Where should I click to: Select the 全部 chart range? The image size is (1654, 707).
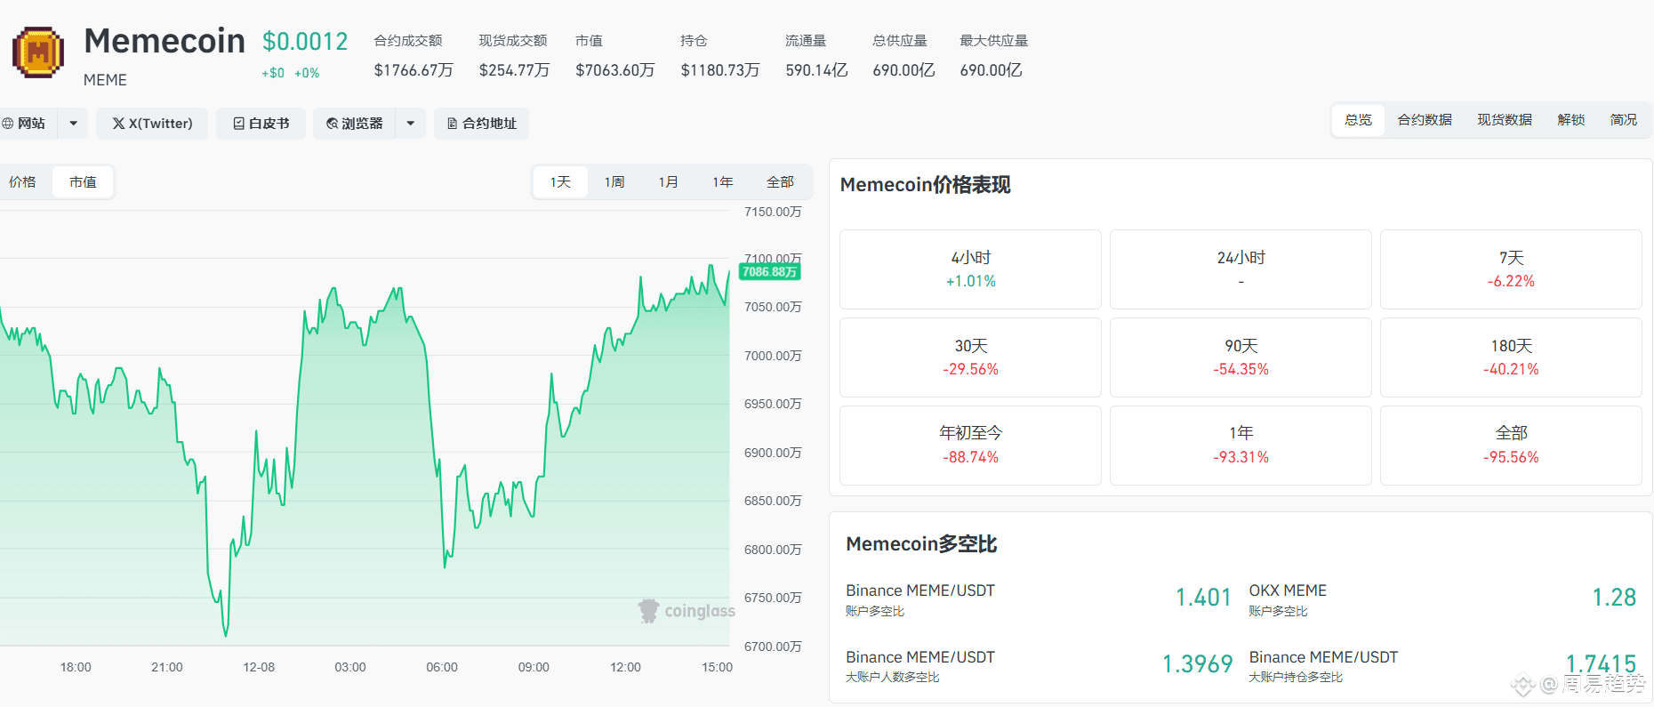780,182
